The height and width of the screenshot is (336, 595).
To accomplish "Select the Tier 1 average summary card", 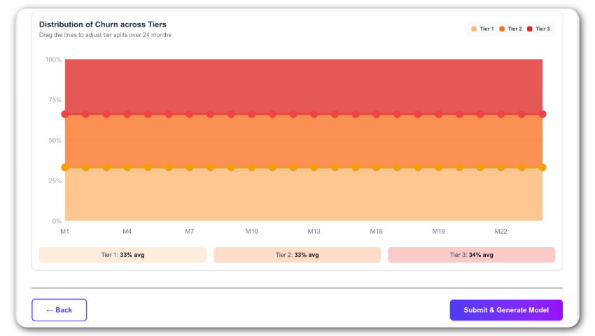I will click(x=122, y=255).
